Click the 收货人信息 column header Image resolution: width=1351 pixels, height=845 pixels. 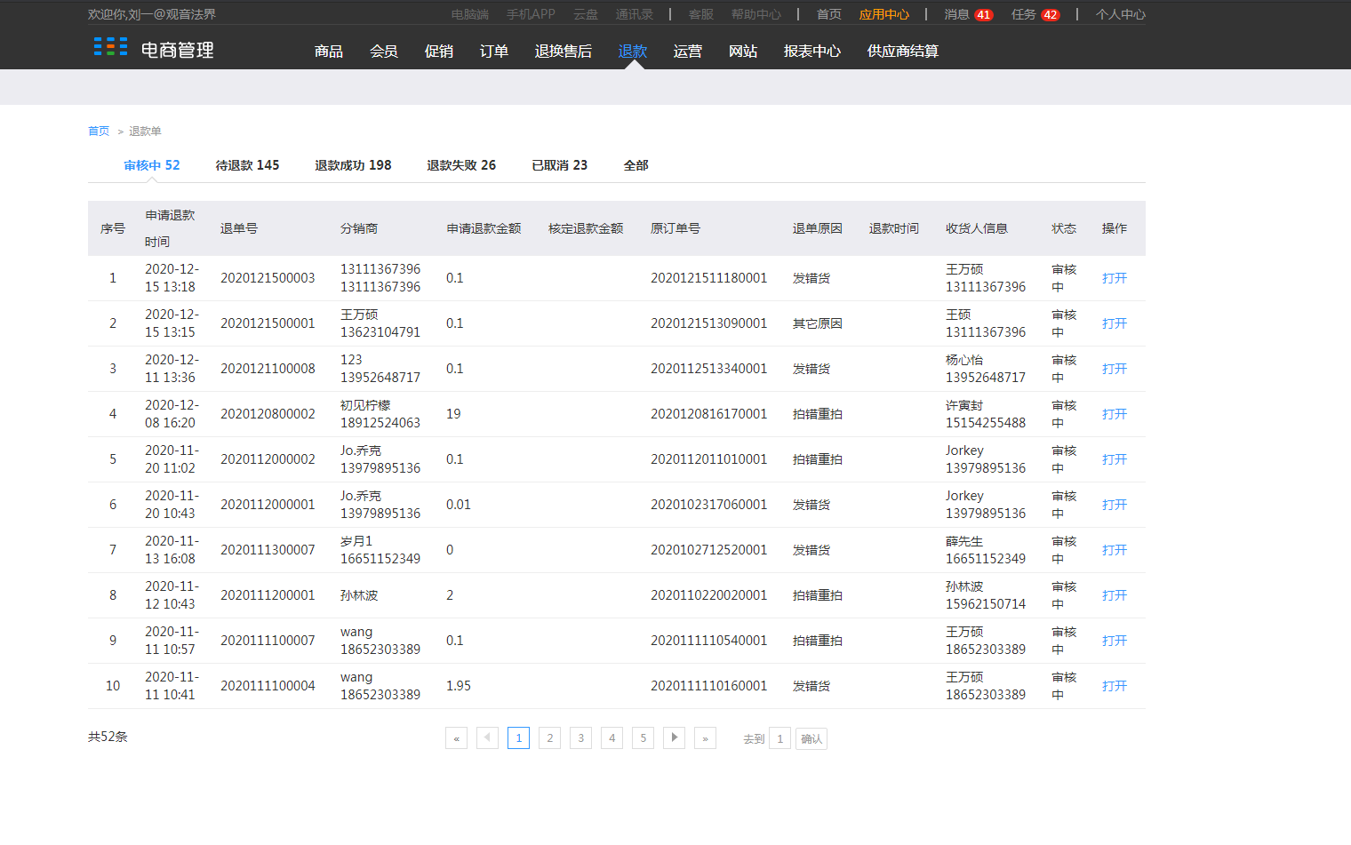977,228
